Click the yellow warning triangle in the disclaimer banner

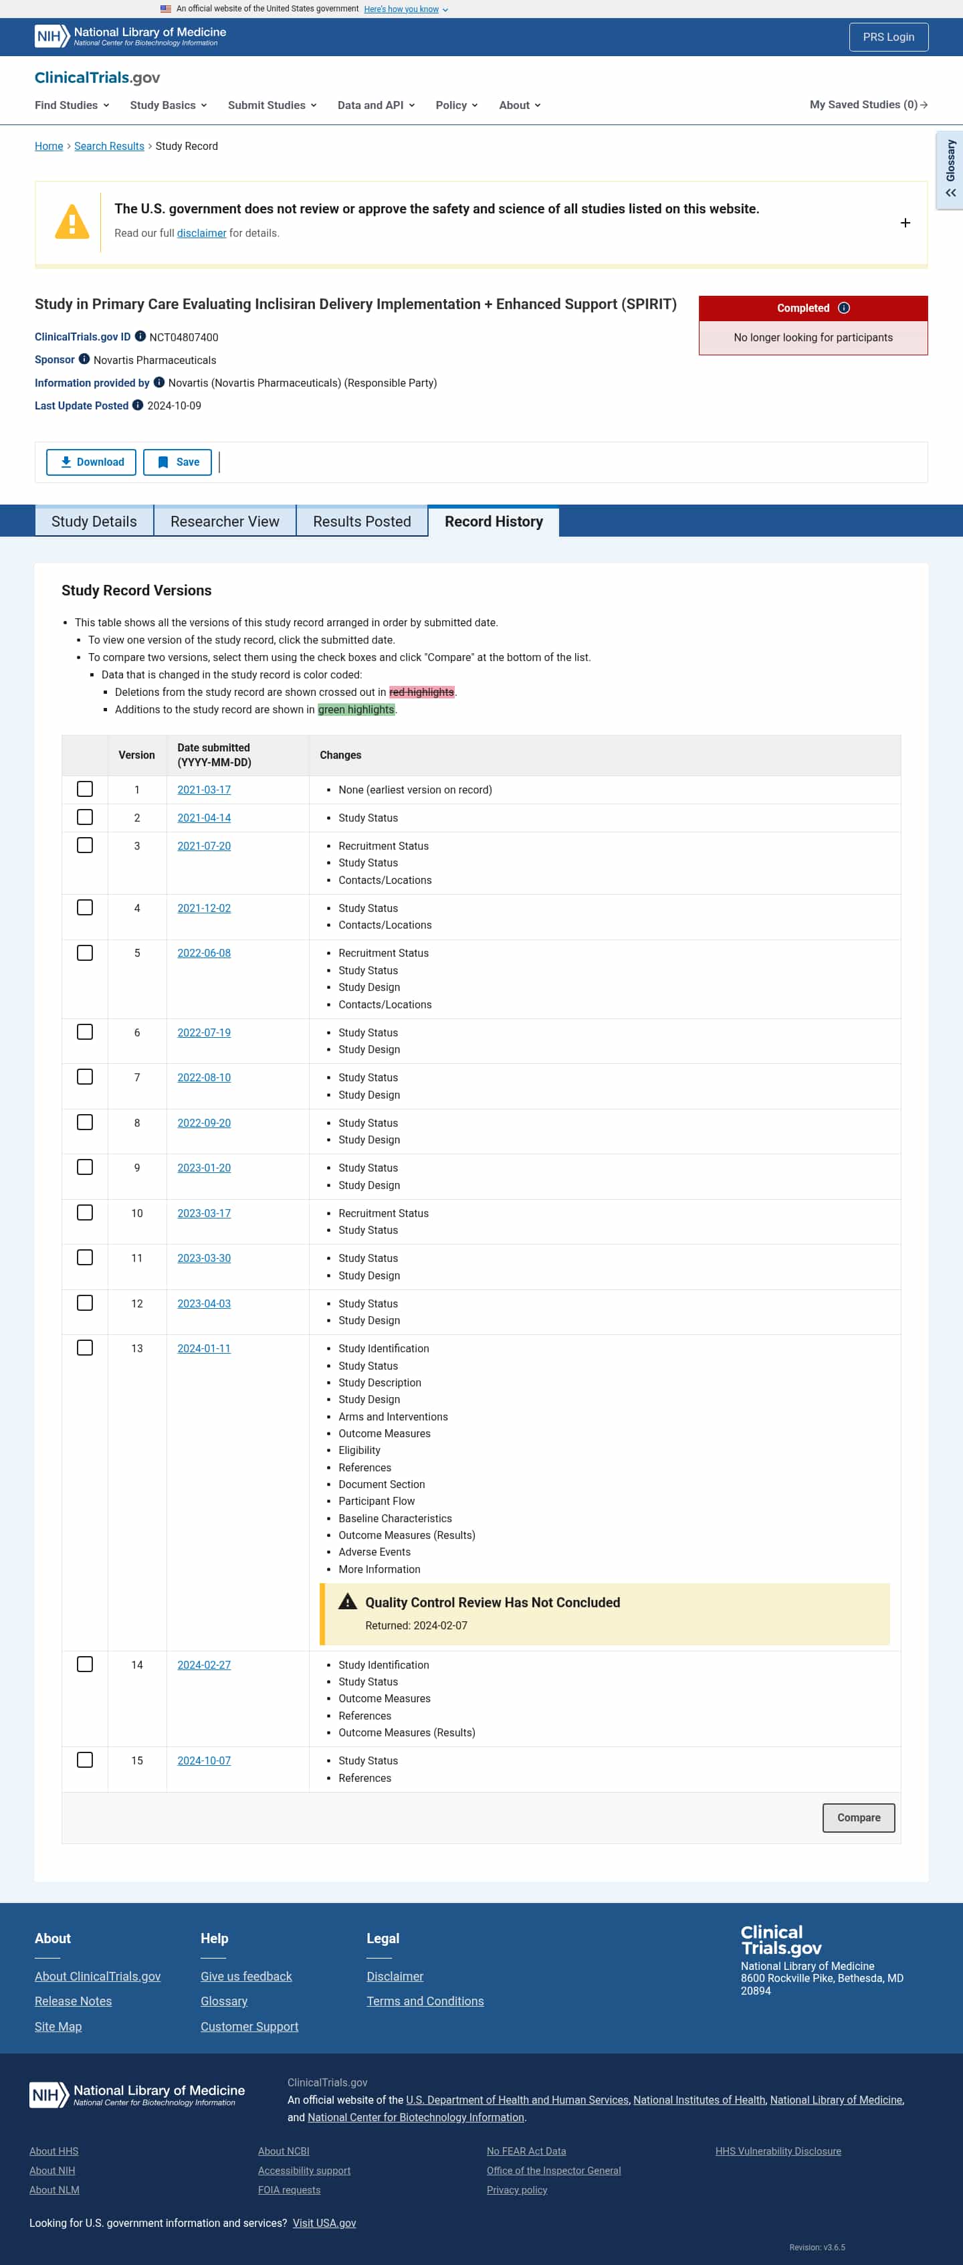(72, 221)
